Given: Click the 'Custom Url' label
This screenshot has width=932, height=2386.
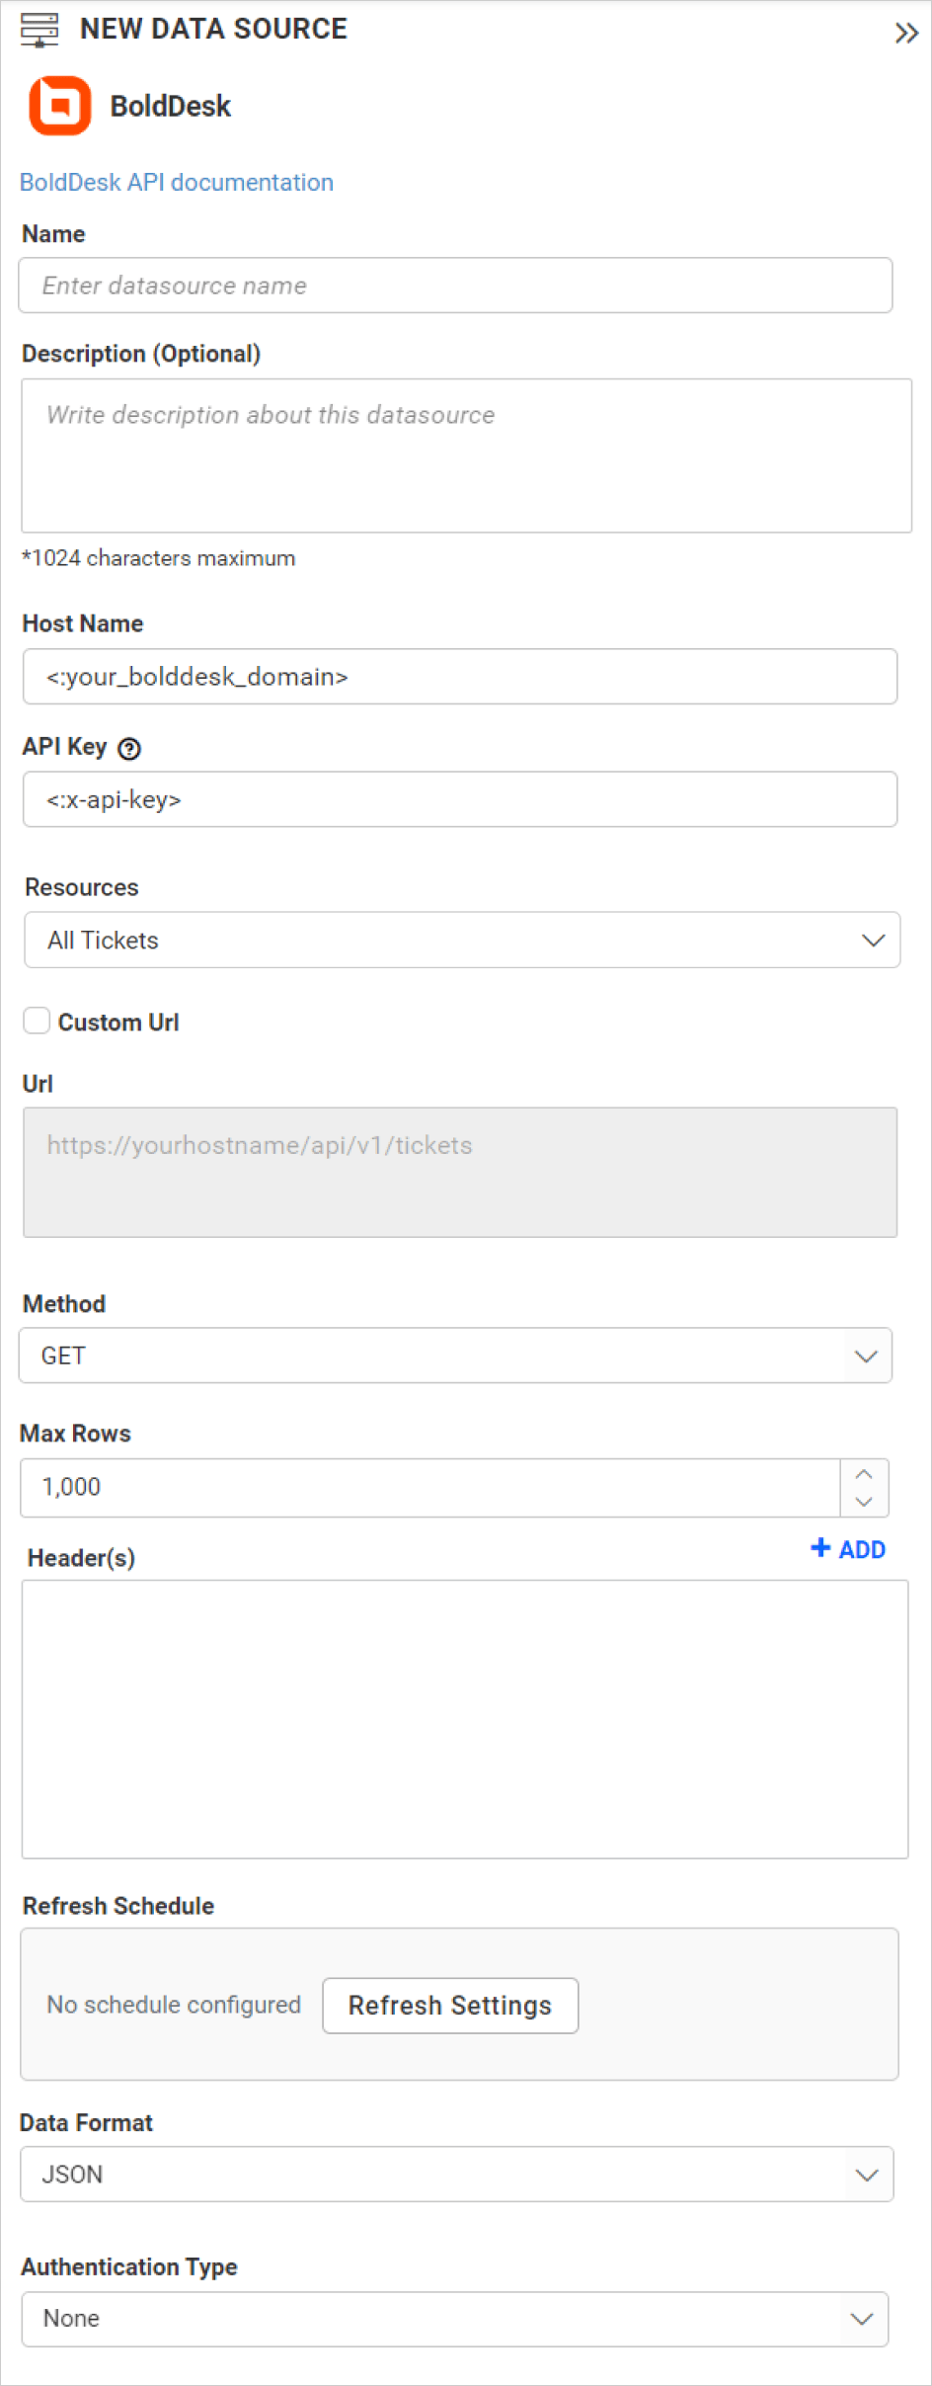Looking at the screenshot, I should (118, 1023).
